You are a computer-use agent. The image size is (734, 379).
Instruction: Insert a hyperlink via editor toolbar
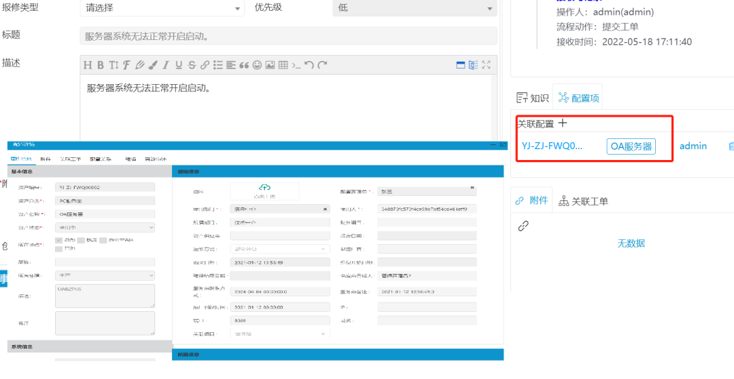(204, 65)
